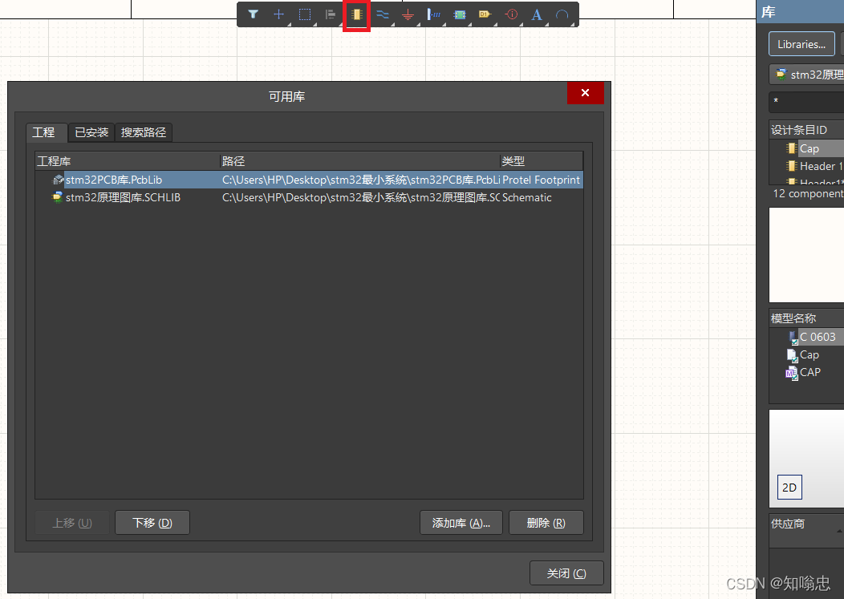Select the move object cross tool
The image size is (844, 599).
(x=279, y=14)
